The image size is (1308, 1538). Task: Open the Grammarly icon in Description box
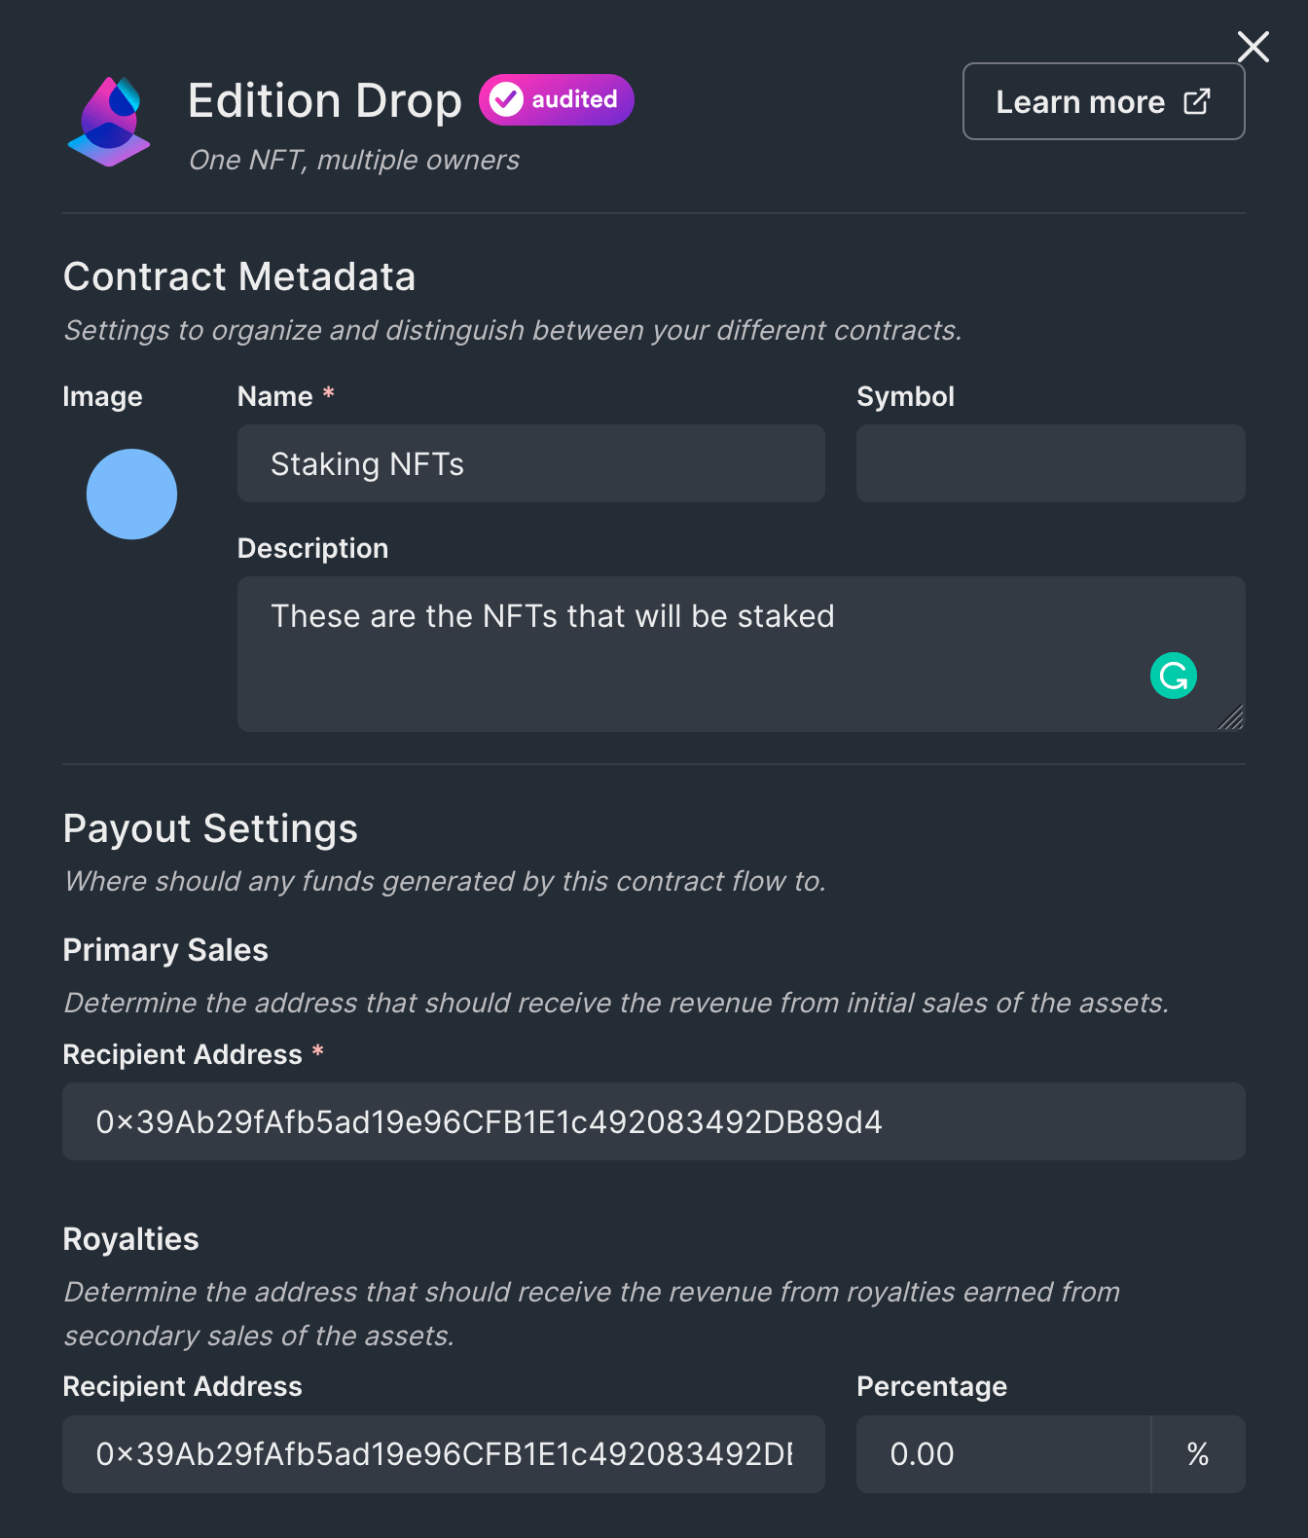pos(1173,675)
